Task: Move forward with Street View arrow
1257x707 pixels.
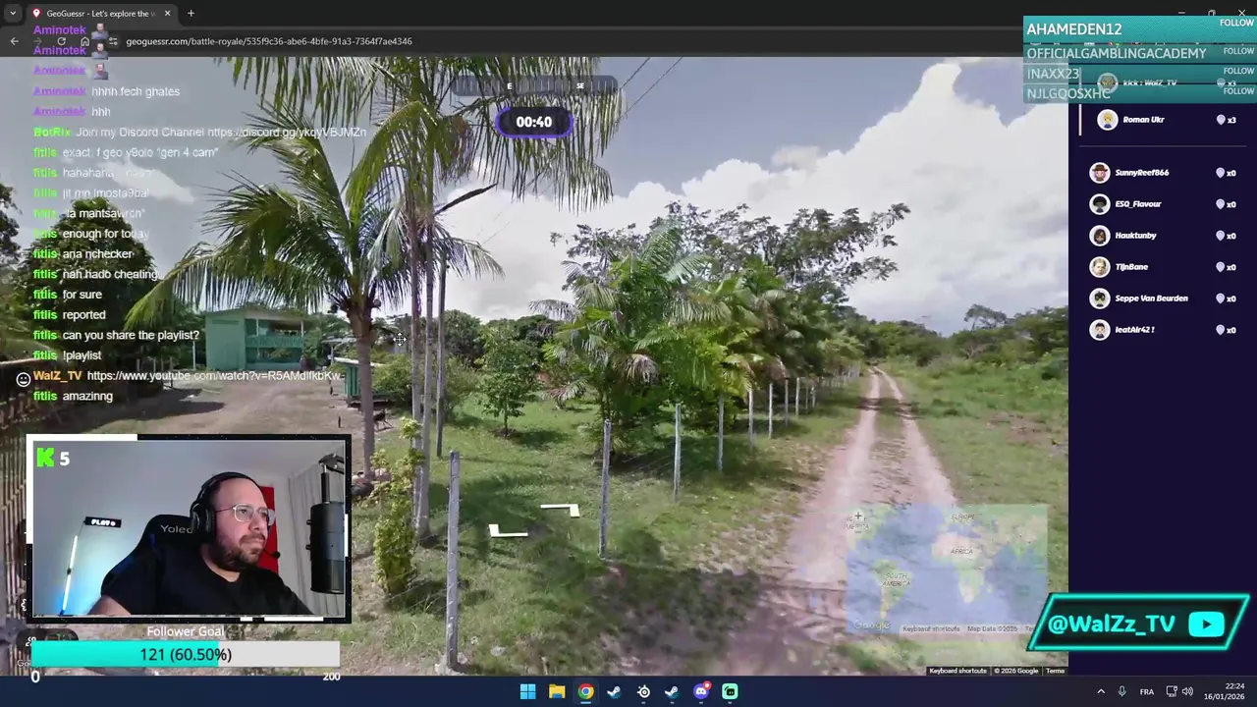Action: pos(560,510)
